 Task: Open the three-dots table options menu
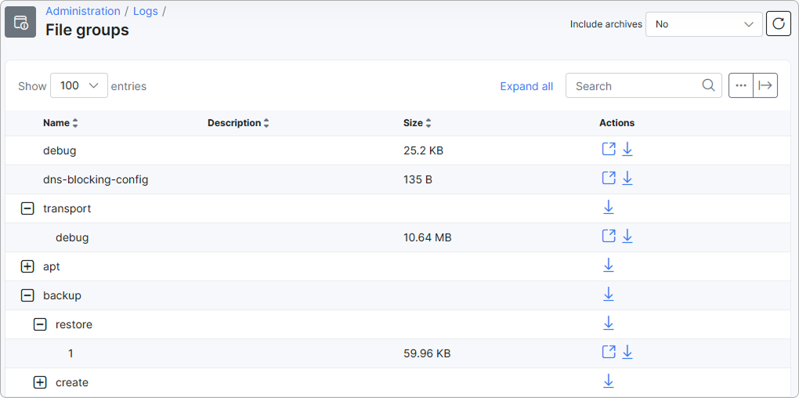coord(741,85)
